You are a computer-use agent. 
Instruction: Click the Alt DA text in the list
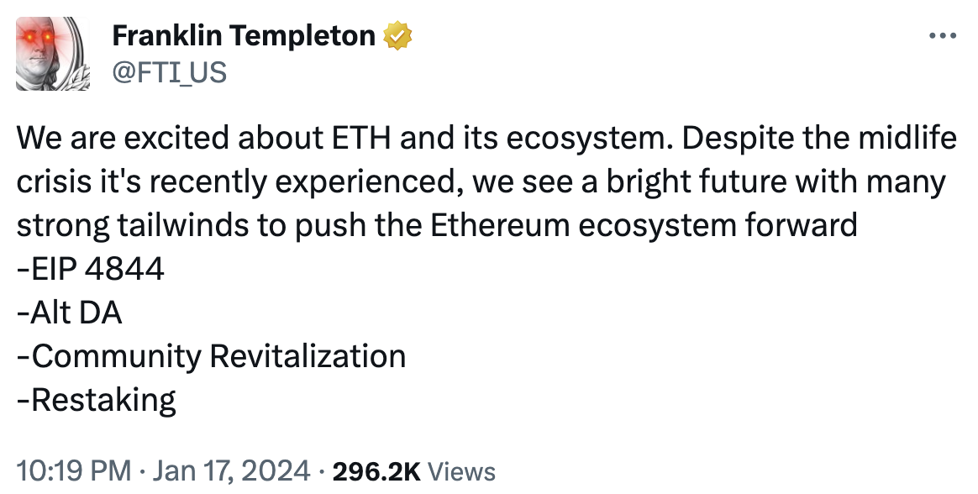pyautogui.click(x=69, y=312)
